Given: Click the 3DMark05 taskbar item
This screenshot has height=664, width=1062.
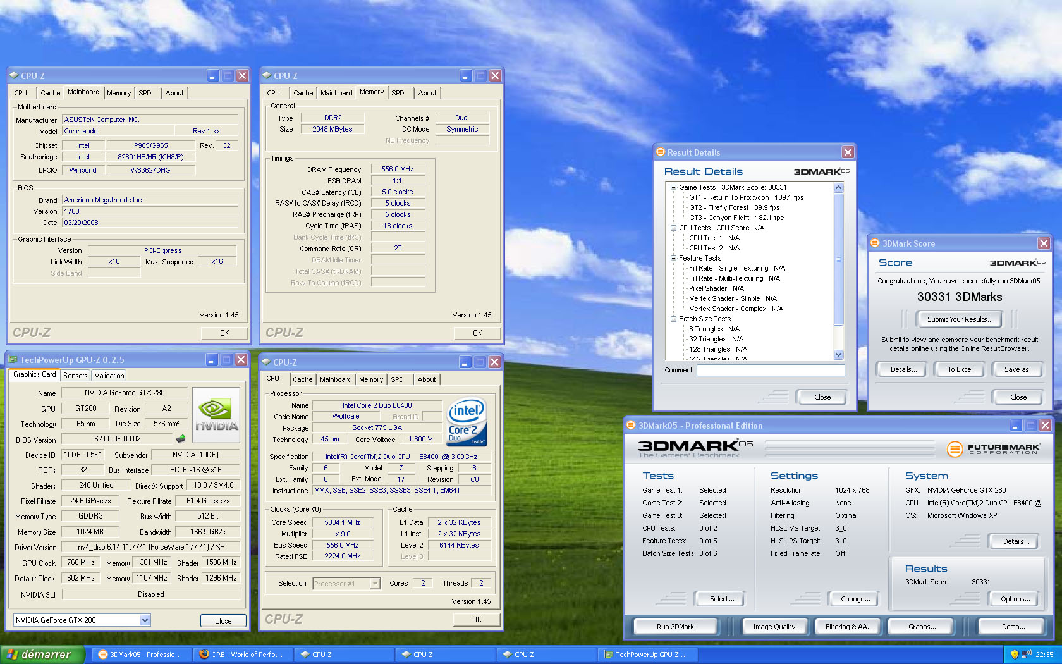Looking at the screenshot, I should pyautogui.click(x=142, y=655).
